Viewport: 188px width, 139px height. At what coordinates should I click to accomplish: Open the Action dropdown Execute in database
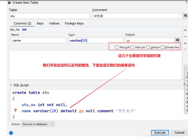(38, 124)
